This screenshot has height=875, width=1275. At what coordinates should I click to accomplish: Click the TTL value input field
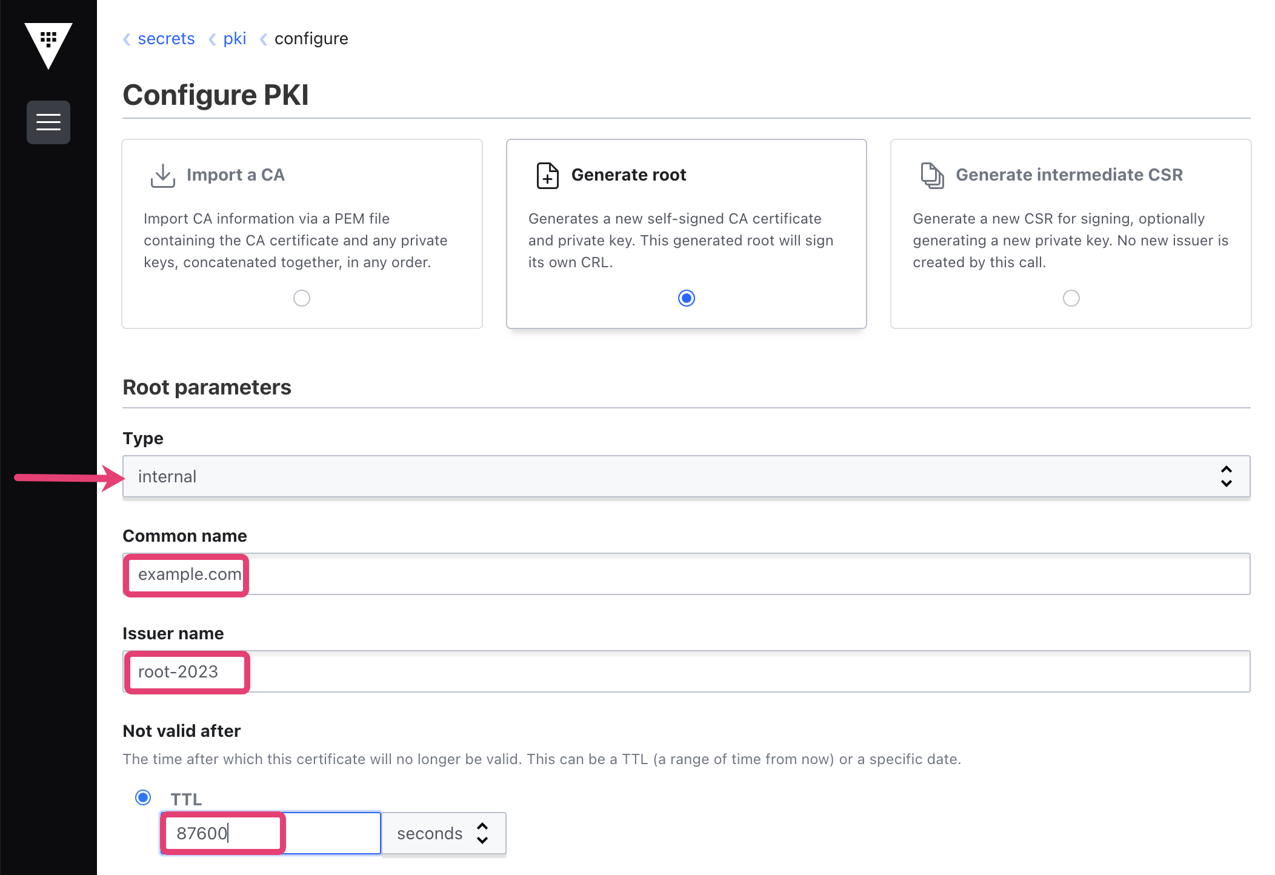click(x=271, y=833)
